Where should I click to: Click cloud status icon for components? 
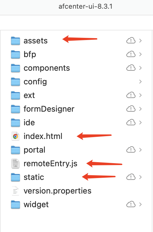click(x=131, y=68)
